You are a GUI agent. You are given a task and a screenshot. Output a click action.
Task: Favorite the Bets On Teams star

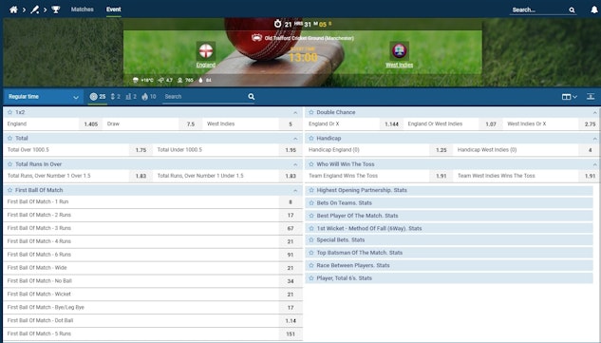pyautogui.click(x=311, y=203)
